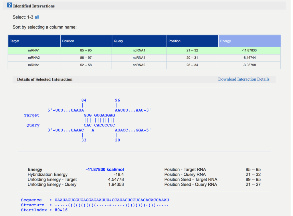Click query position 20 -- 31 cell
The image size is (293, 216).
tap(192, 58)
